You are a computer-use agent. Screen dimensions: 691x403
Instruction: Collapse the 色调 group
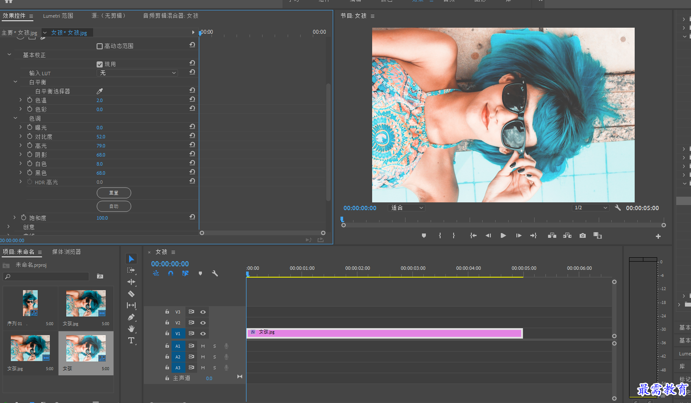coord(15,118)
